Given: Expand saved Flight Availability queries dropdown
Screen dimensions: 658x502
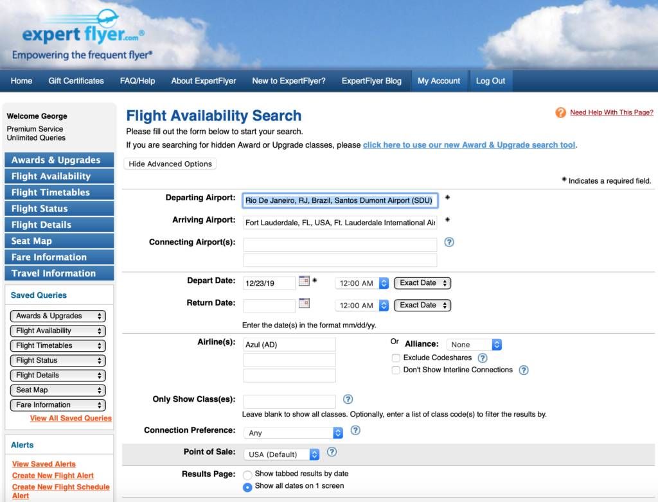Looking at the screenshot, I should [58, 331].
